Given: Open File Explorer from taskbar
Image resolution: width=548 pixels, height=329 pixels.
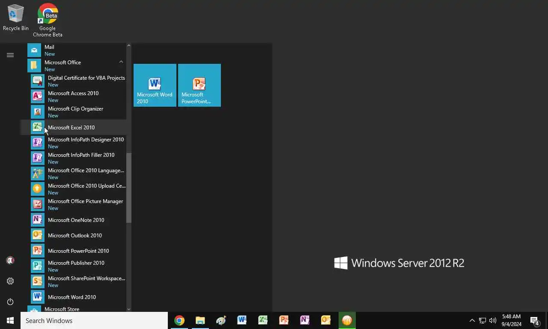Looking at the screenshot, I should click(200, 320).
